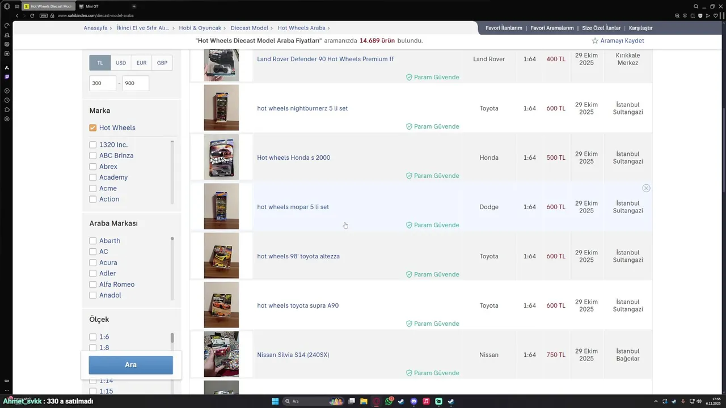The width and height of the screenshot is (726, 408).
Task: Switch currency to USD
Action: point(121,63)
